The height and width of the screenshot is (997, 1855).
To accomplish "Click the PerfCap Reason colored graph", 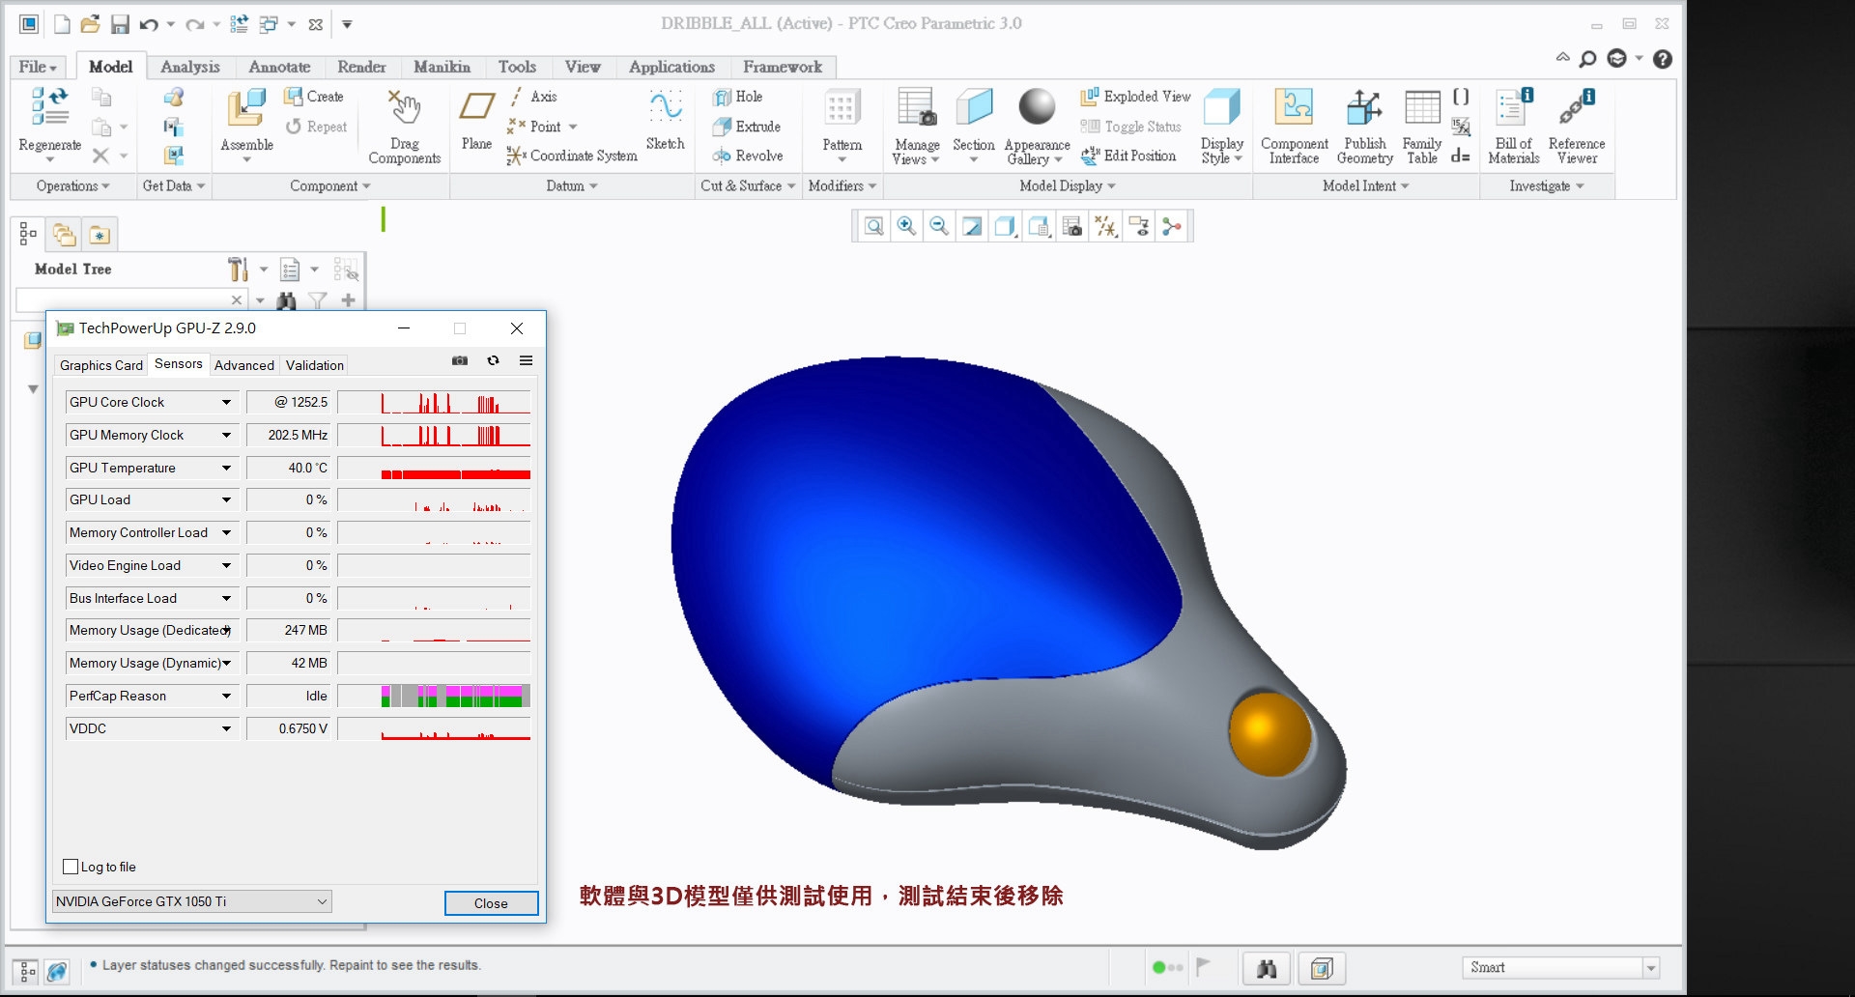I will [x=434, y=696].
